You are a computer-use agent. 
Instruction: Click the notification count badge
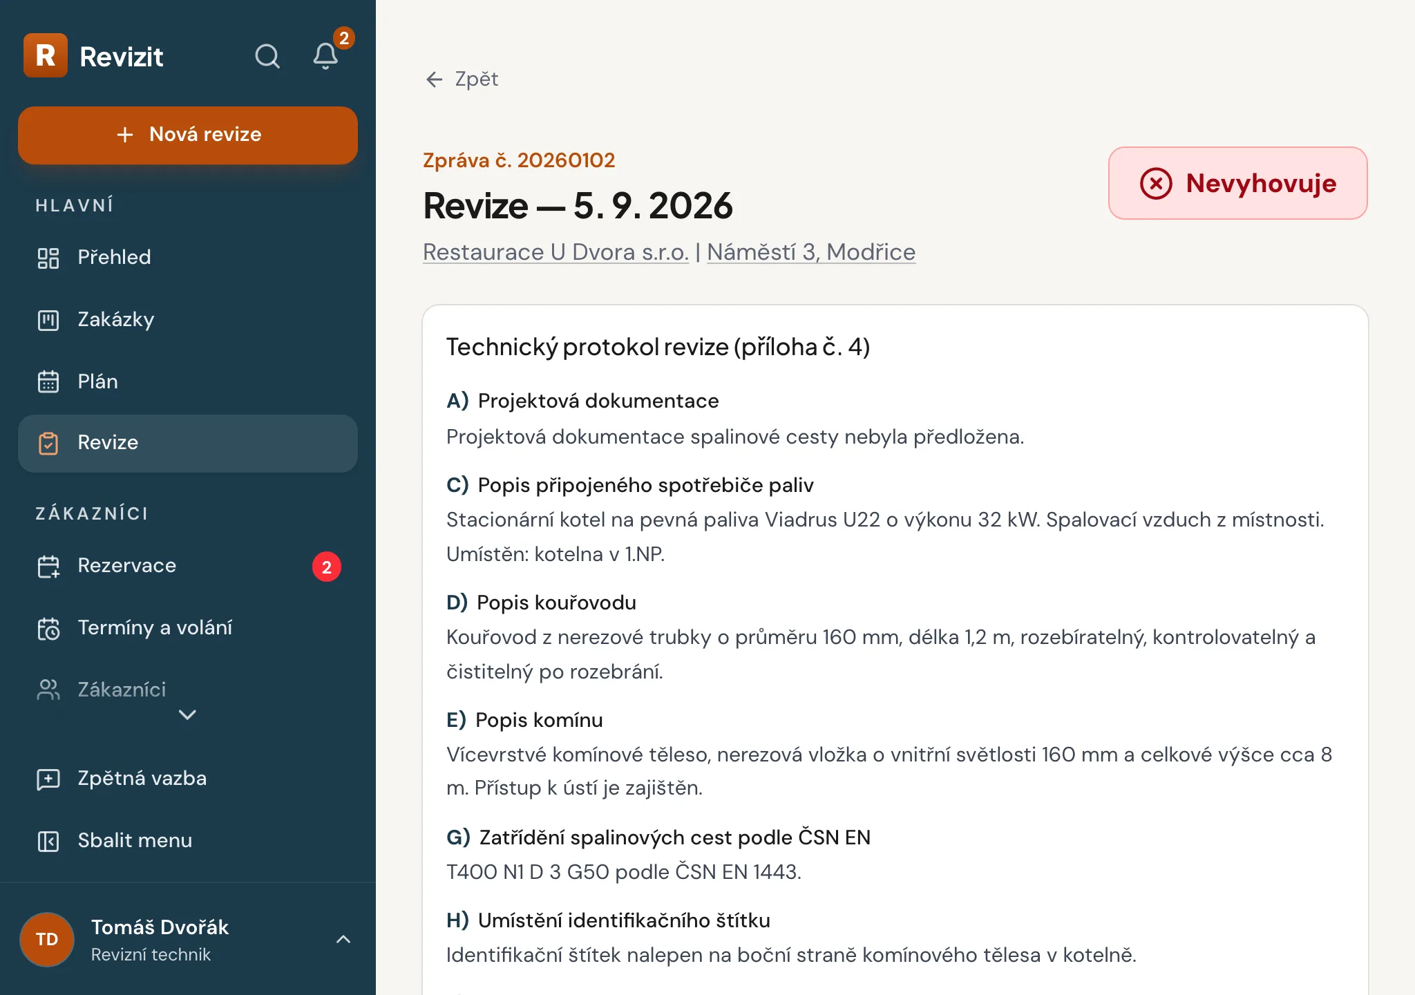pos(344,38)
